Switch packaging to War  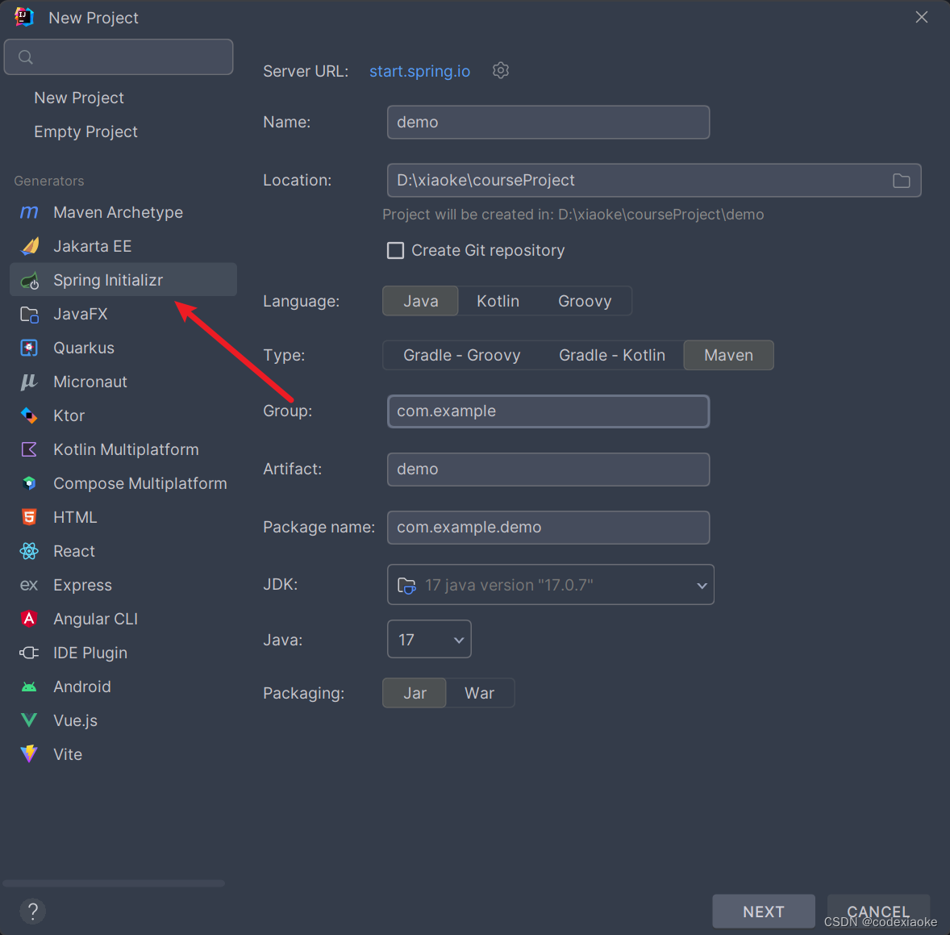coord(479,693)
